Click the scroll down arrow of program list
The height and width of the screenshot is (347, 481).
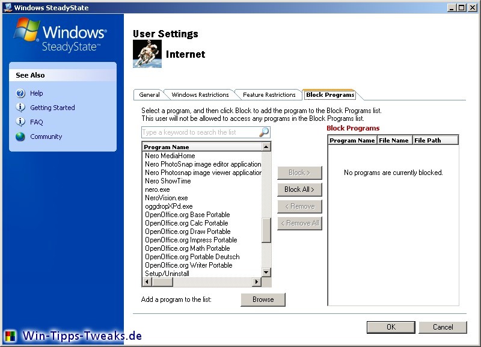(266, 272)
